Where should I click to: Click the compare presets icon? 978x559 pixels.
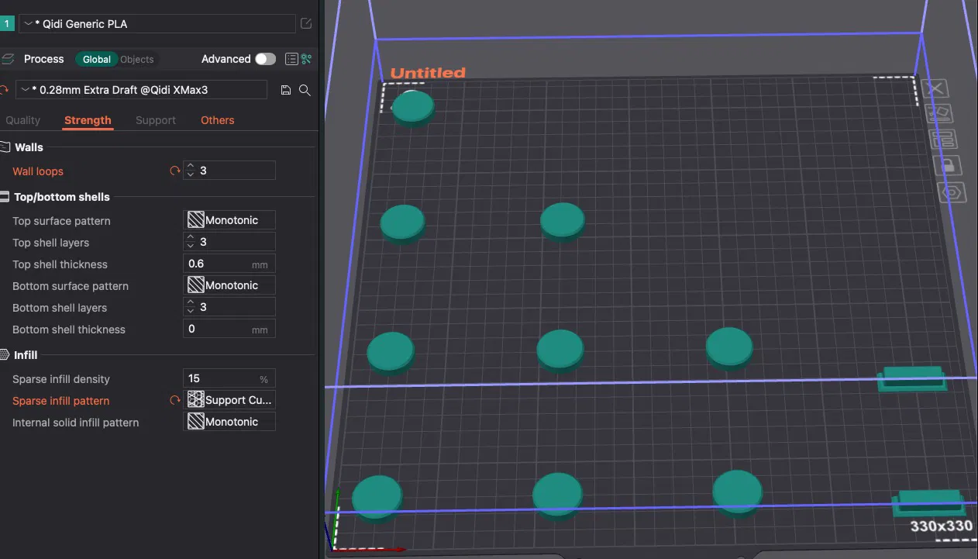coord(306,59)
